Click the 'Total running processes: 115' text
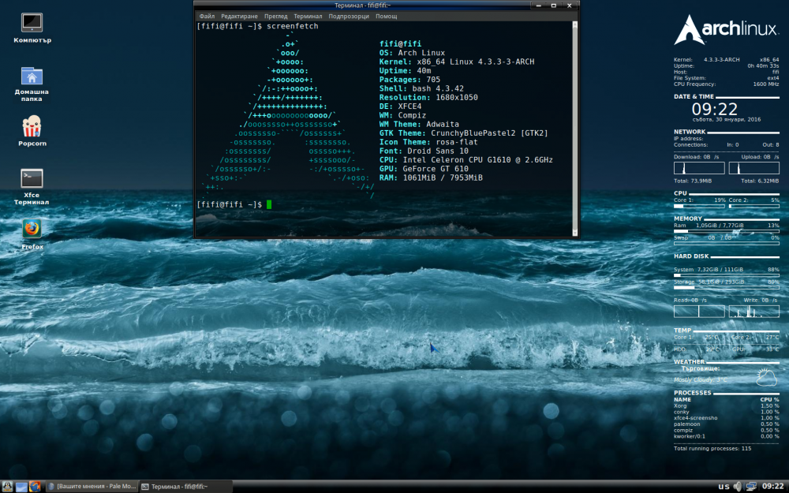Image resolution: width=789 pixels, height=493 pixels. [712, 448]
